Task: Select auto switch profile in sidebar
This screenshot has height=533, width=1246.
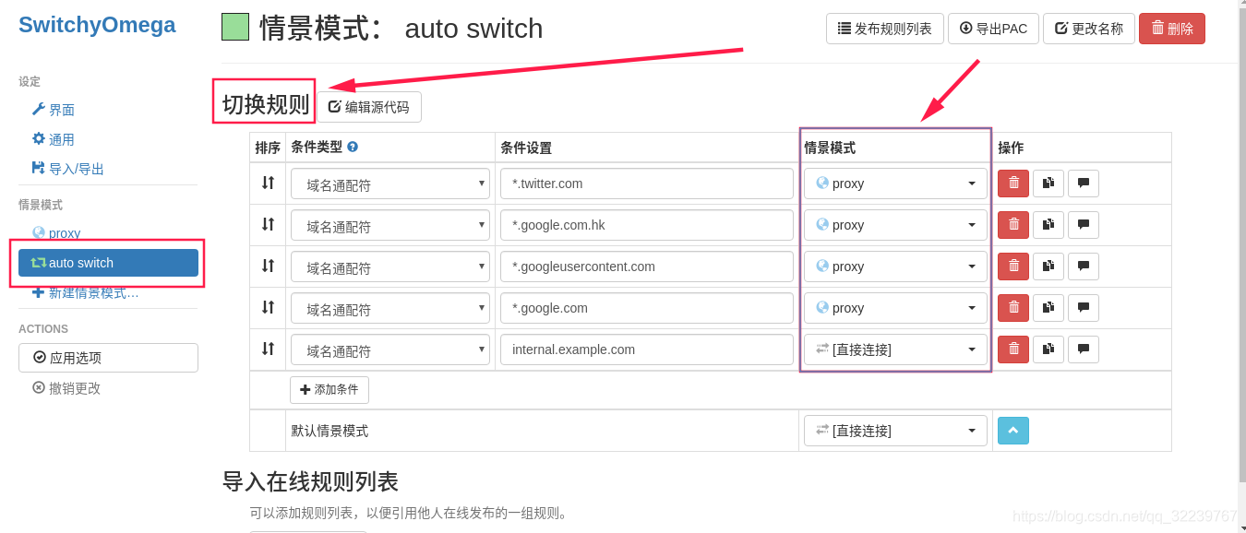Action: [108, 263]
